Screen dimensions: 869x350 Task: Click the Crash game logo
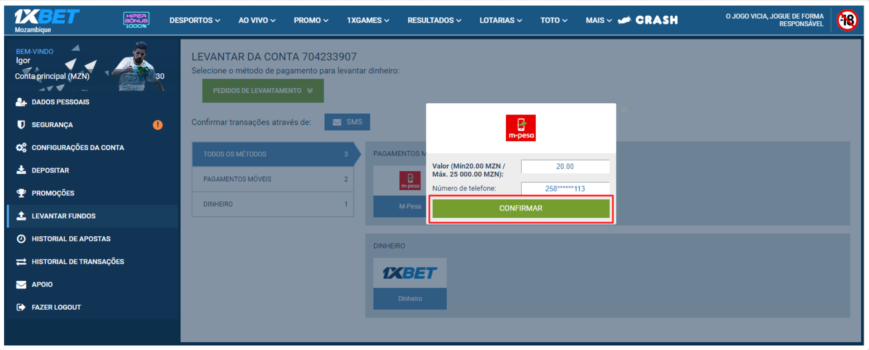(x=648, y=20)
